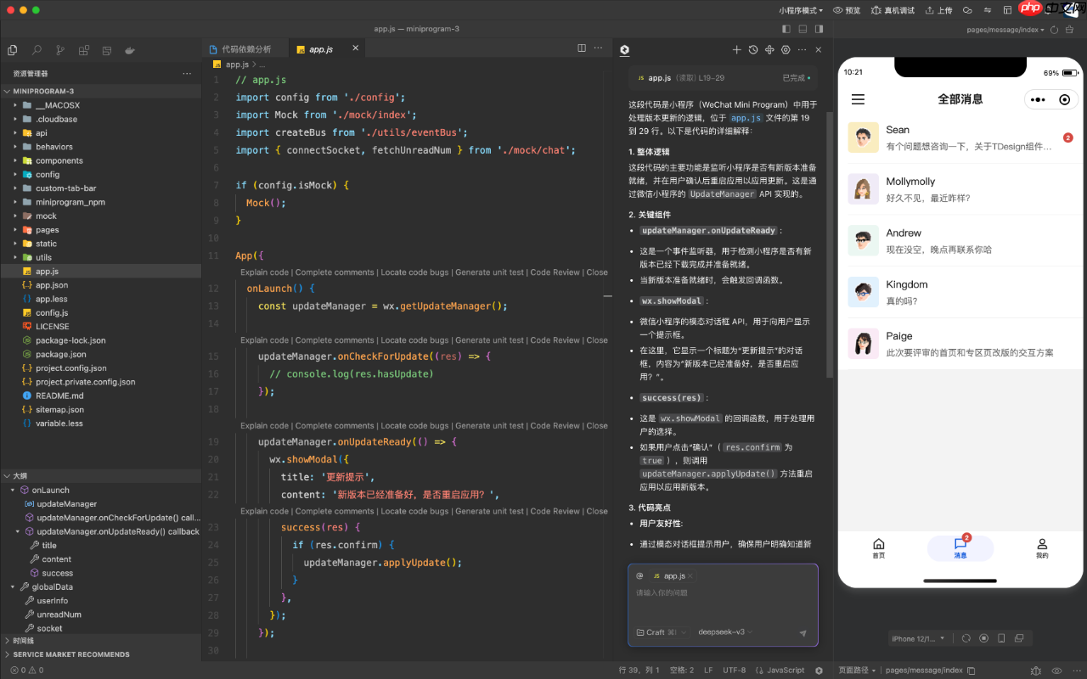
Task: Select 消息 tab in simulator bottom navigation
Action: [960, 548]
